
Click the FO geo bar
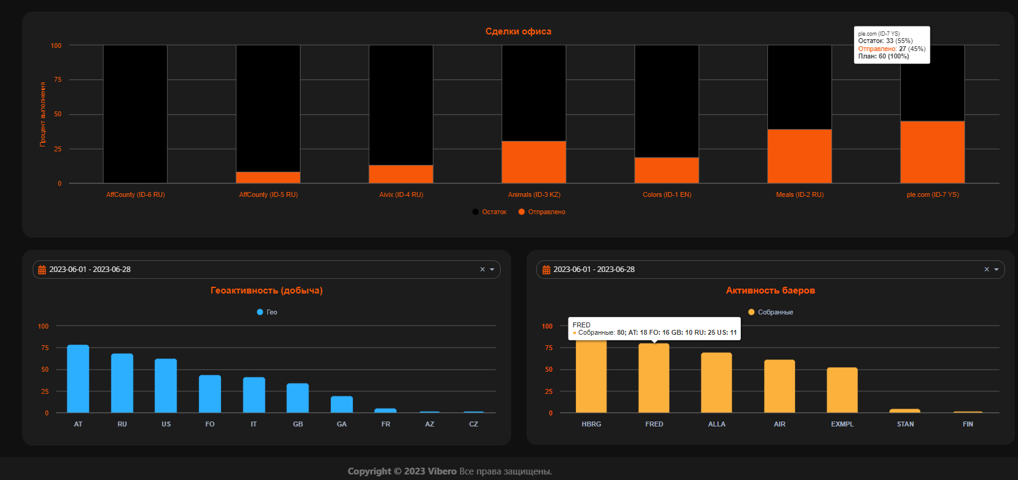coord(210,394)
